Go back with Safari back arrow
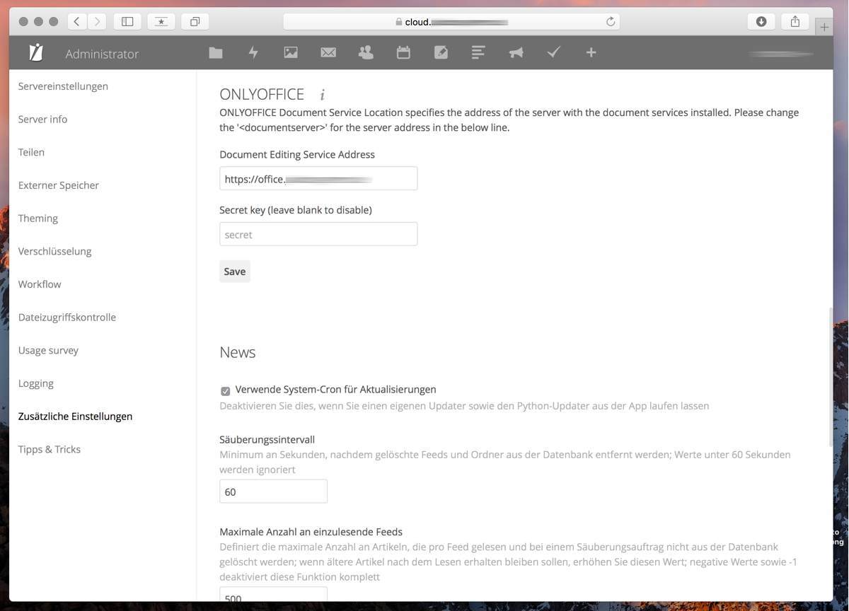The height and width of the screenshot is (611, 849). 77,21
